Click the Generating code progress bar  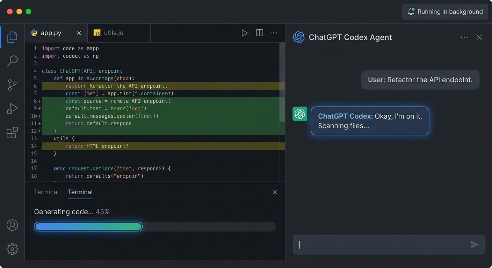pos(155,227)
